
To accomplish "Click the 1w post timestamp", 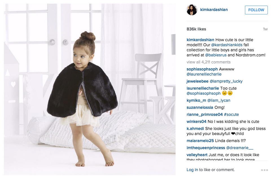I will (265, 29).
